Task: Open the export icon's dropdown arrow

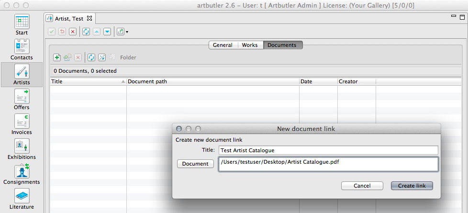Action: [x=127, y=32]
